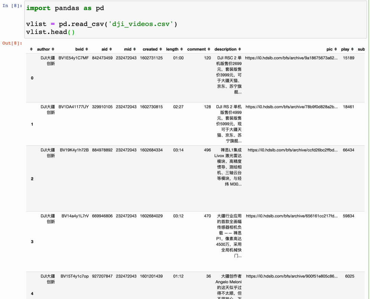370x299 pixels.
Task: Click created timestamp 1602730815
Action: pos(151,107)
